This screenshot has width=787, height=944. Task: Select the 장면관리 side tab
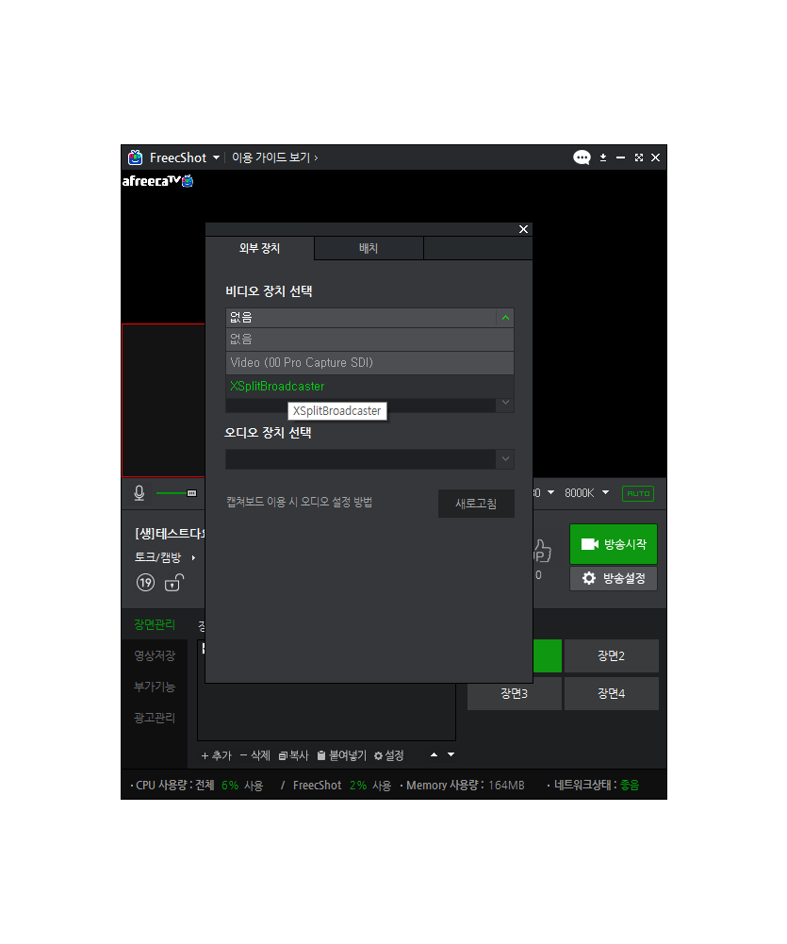155,624
